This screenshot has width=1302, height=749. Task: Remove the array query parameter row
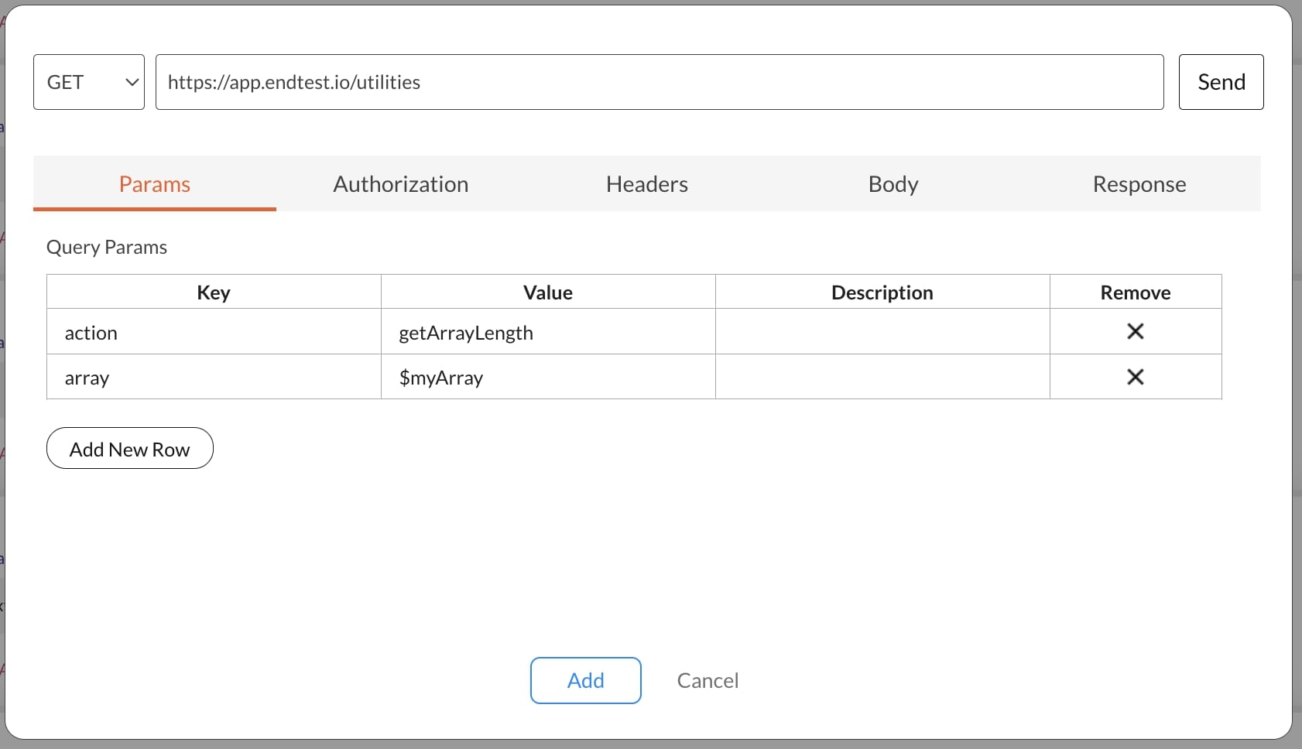(x=1136, y=377)
